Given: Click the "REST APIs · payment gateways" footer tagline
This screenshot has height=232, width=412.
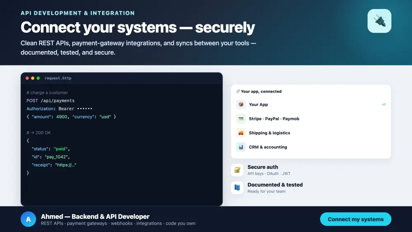Looking at the screenshot, I should click(x=118, y=224).
